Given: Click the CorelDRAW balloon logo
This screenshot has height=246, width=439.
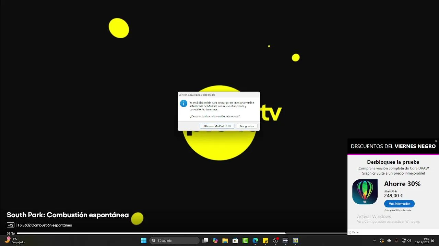Looking at the screenshot, I should 365,192.
